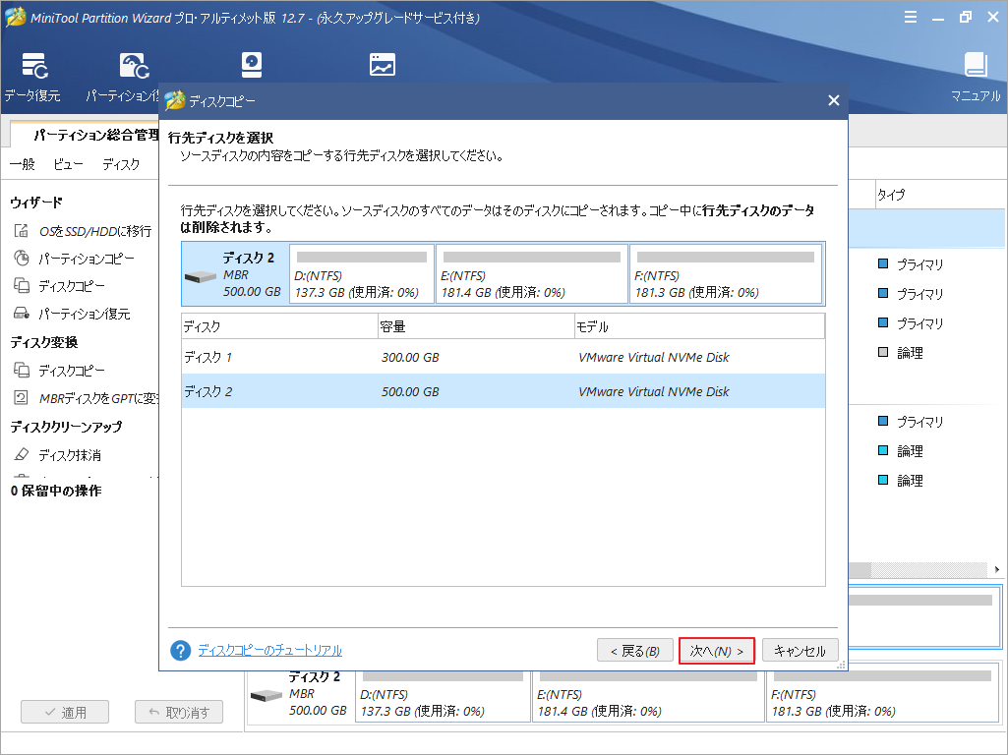
Task: Click the last 論理 type entry
Action: 910,480
